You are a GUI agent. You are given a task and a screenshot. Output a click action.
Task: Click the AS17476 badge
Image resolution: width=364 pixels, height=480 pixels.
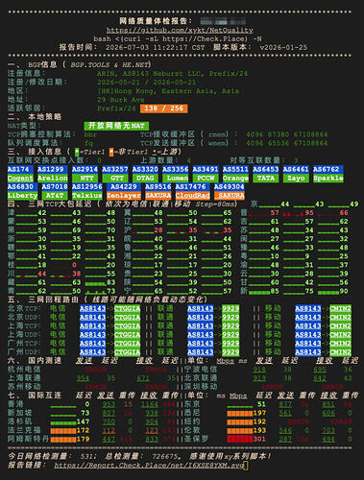[192, 186]
